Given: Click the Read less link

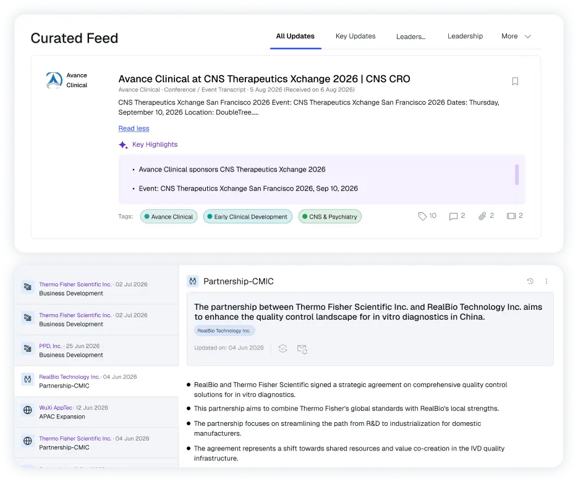Looking at the screenshot, I should pyautogui.click(x=134, y=128).
